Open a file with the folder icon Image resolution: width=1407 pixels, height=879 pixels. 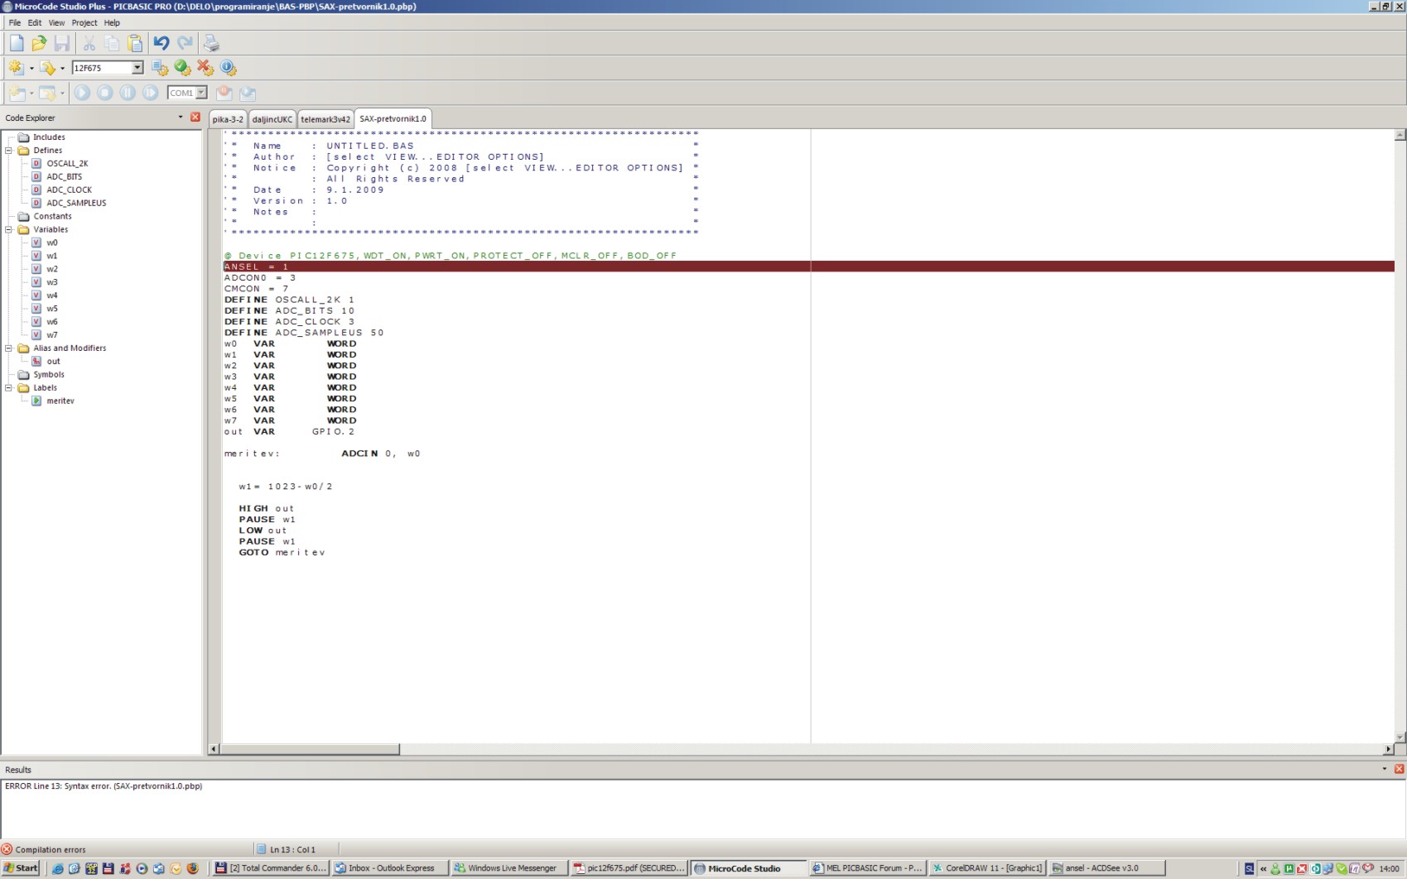39,43
